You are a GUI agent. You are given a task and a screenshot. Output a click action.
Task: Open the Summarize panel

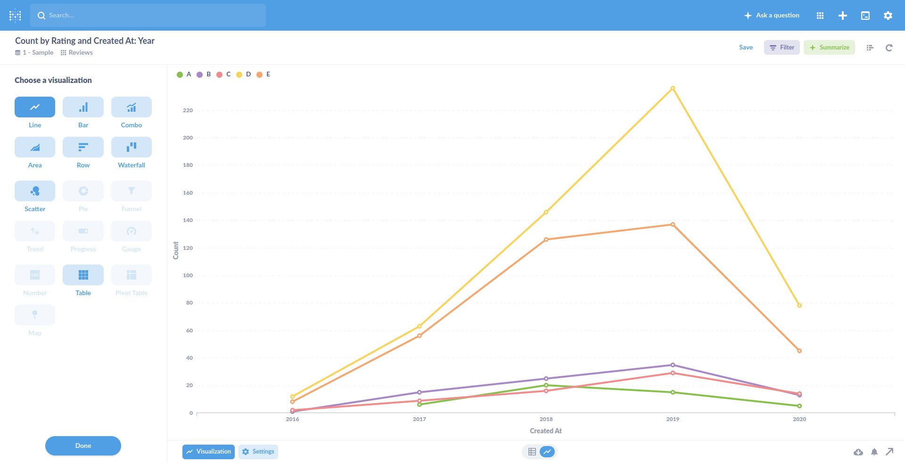click(829, 47)
